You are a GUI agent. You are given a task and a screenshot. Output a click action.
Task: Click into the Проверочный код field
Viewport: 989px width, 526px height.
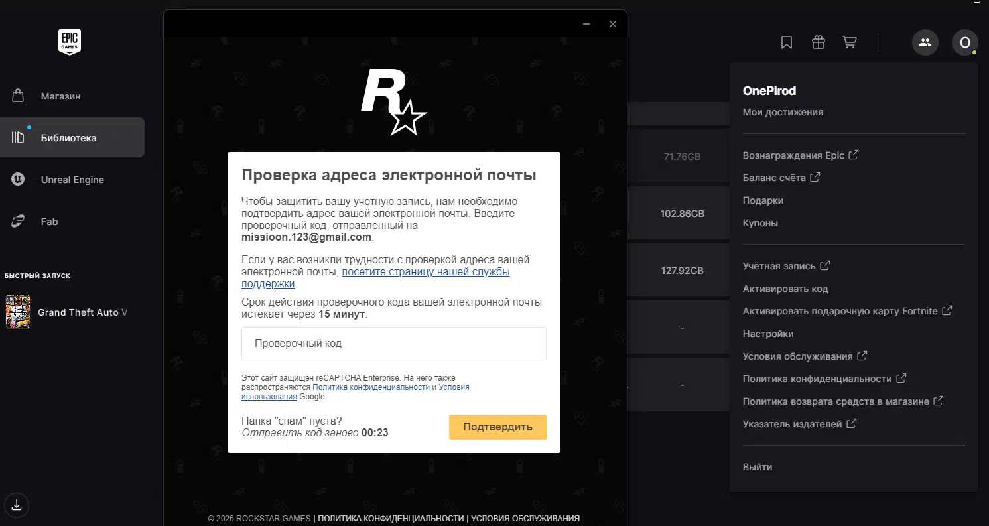click(393, 344)
